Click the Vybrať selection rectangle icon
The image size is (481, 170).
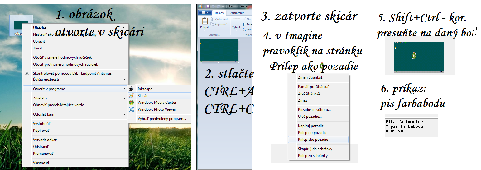click(x=237, y=21)
